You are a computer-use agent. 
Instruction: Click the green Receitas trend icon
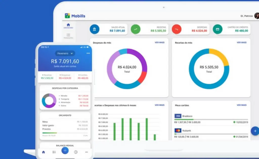pos(136,29)
